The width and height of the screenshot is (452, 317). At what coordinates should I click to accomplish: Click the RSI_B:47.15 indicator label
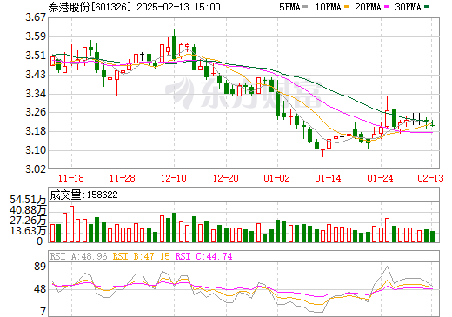point(141,256)
